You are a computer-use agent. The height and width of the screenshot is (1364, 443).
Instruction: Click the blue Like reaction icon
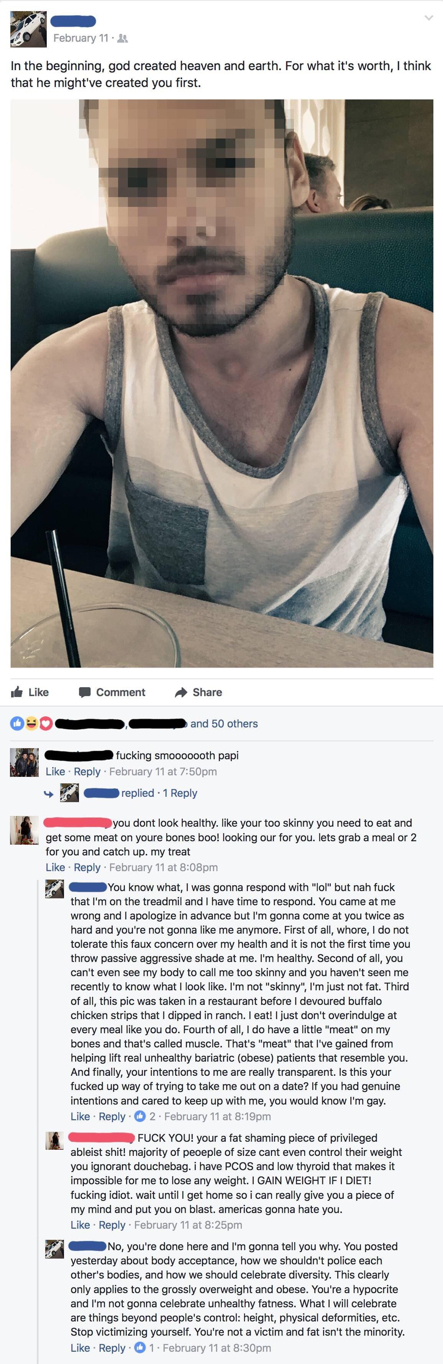tap(17, 723)
